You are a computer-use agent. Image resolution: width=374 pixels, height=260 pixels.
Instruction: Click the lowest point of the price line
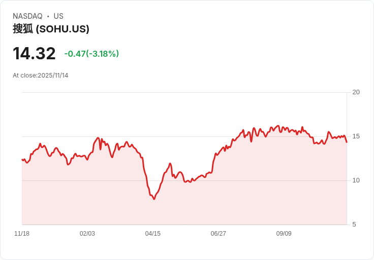[x=154, y=199]
